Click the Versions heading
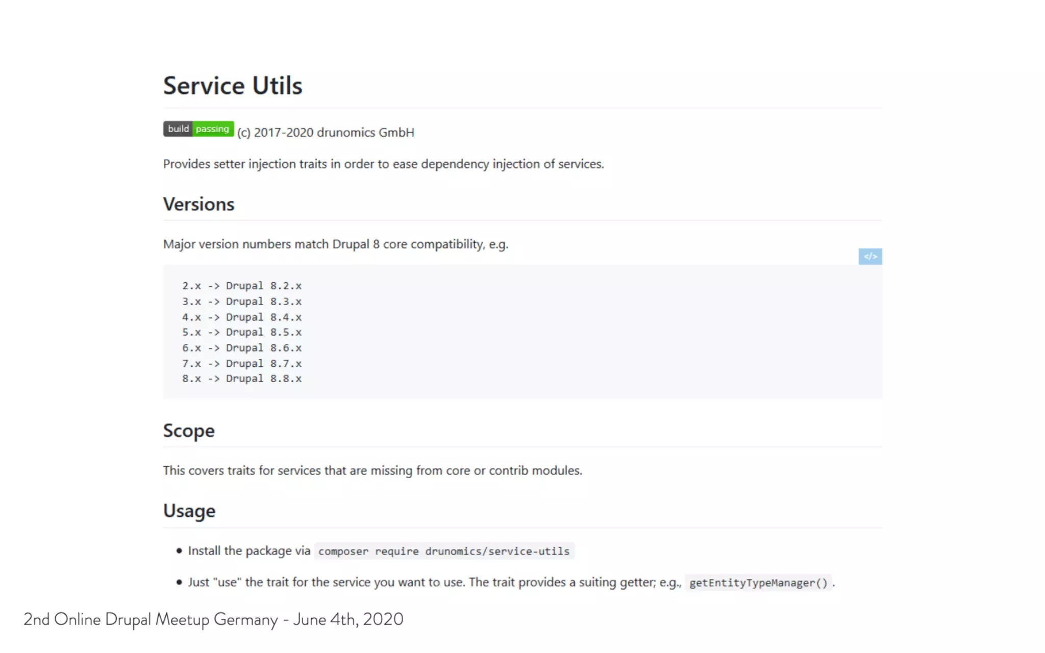The width and height of the screenshot is (1045, 653). [198, 204]
